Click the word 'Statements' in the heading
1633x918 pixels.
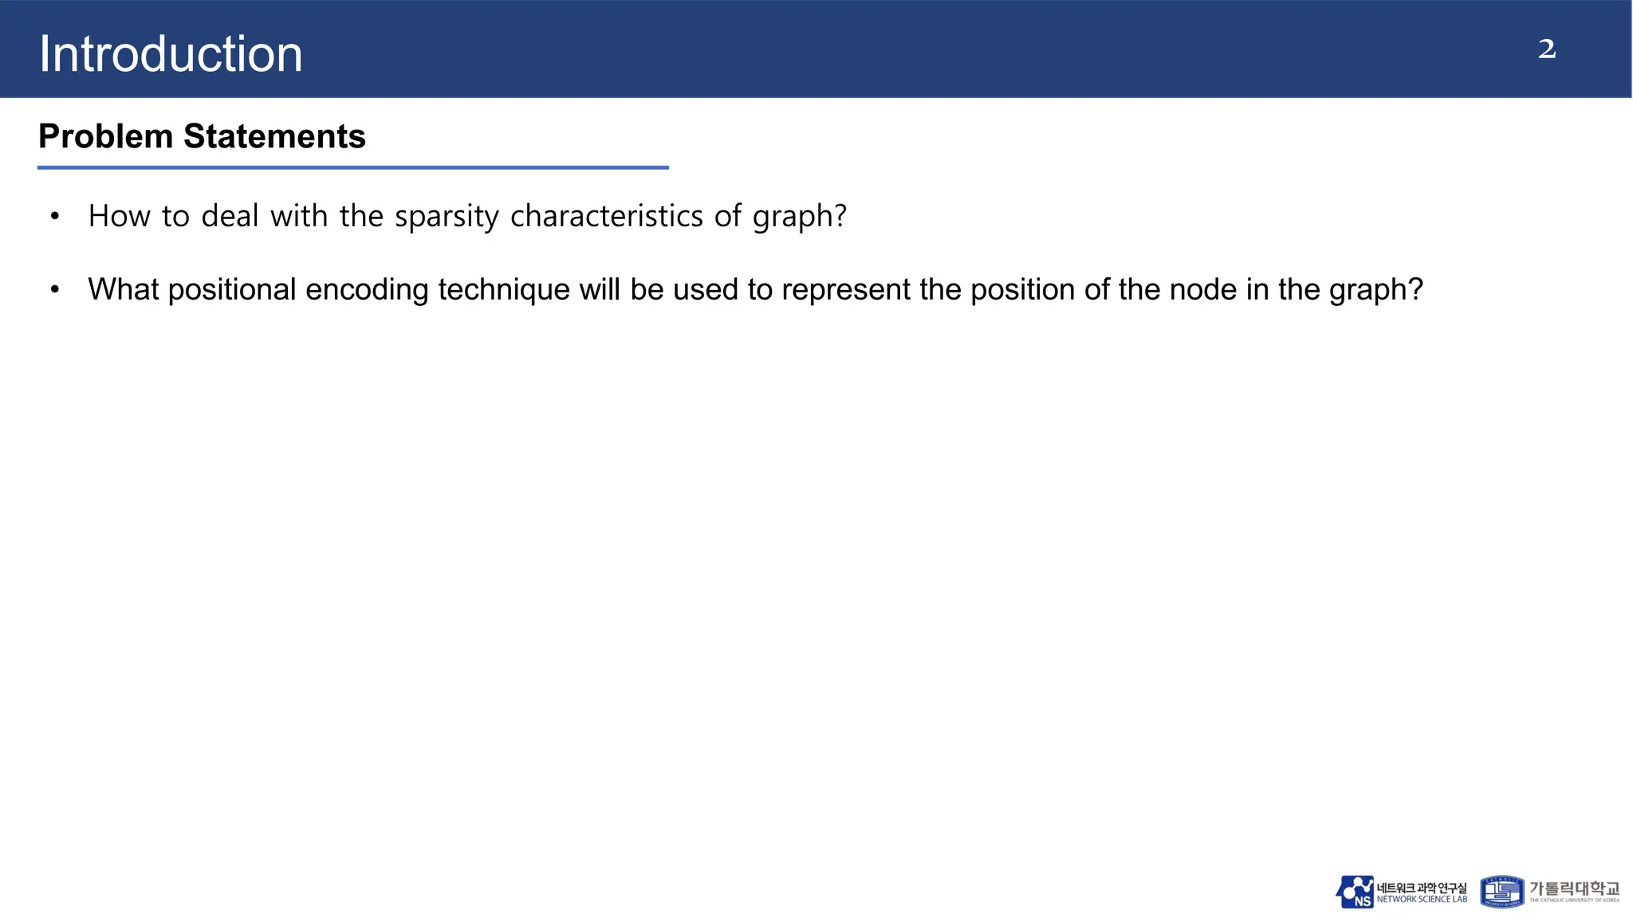click(274, 136)
